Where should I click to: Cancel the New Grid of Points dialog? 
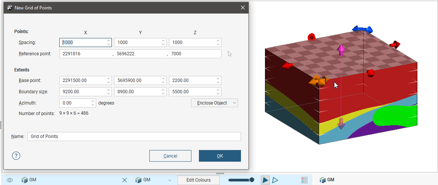pyautogui.click(x=170, y=156)
